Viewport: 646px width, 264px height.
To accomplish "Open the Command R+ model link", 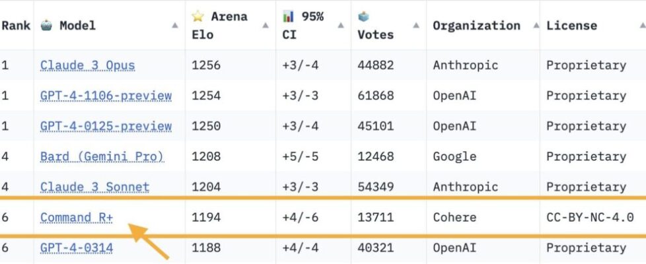I will coord(76,217).
